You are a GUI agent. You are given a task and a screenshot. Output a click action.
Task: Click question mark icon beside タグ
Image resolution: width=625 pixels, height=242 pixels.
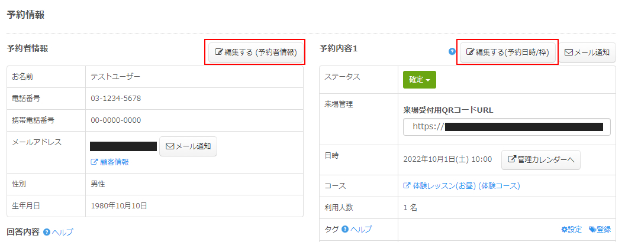345,229
